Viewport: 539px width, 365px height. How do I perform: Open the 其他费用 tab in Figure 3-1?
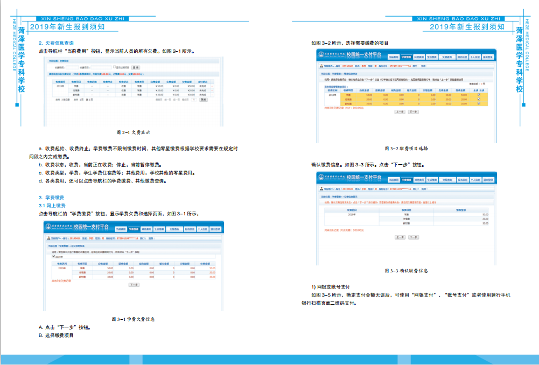146,229
